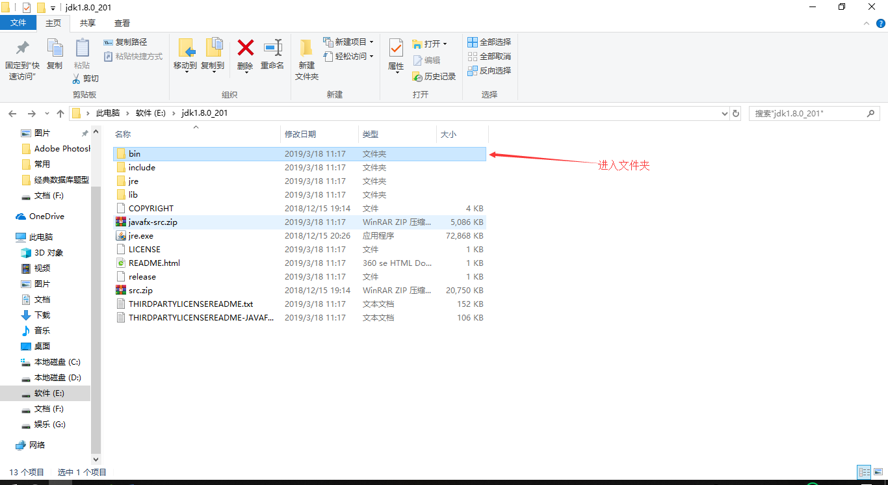Select the jre folder

click(x=299, y=181)
